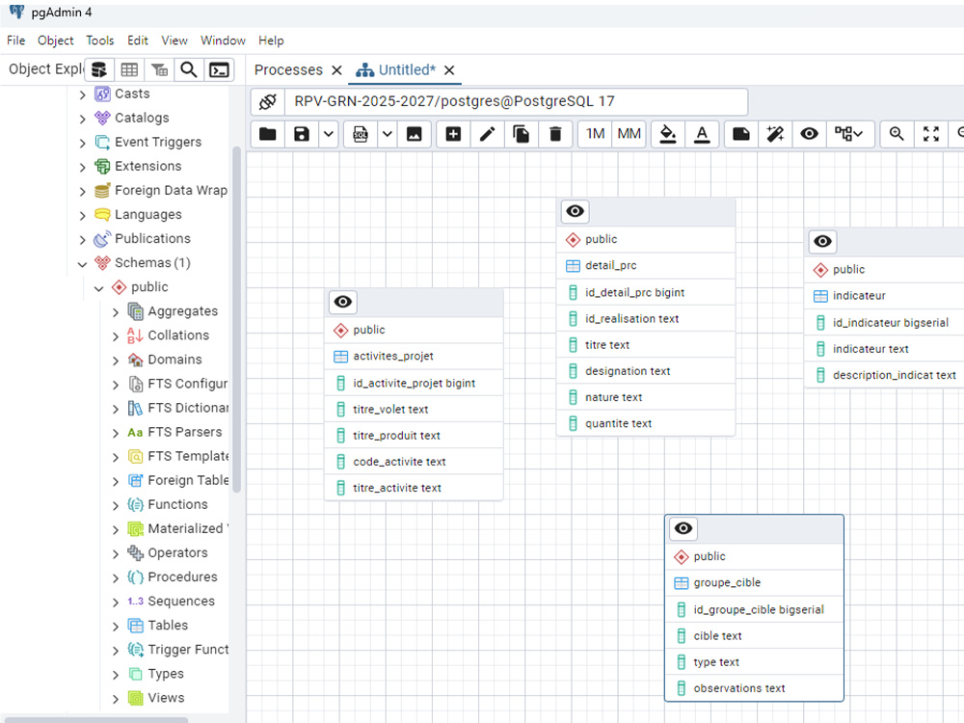This screenshot has height=723, width=964.
Task: Select Views in the tree
Action: pyautogui.click(x=166, y=698)
